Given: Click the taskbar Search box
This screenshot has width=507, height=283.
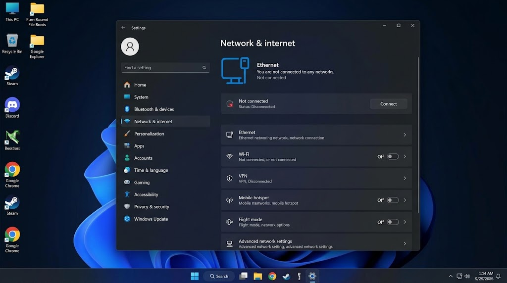Looking at the screenshot, I should [x=219, y=276].
